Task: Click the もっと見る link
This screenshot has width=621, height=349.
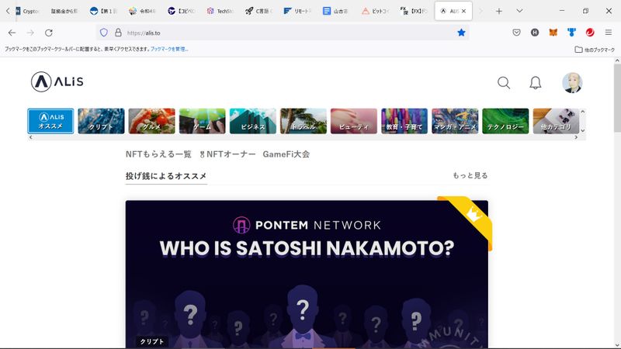Action: (470, 175)
